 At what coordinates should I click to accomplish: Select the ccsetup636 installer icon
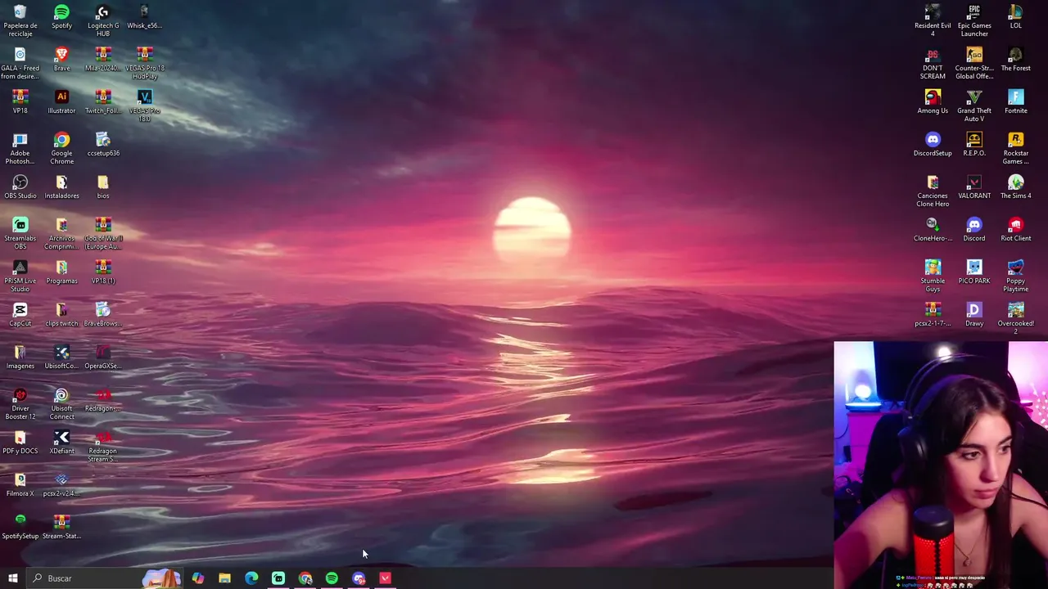[x=102, y=144]
